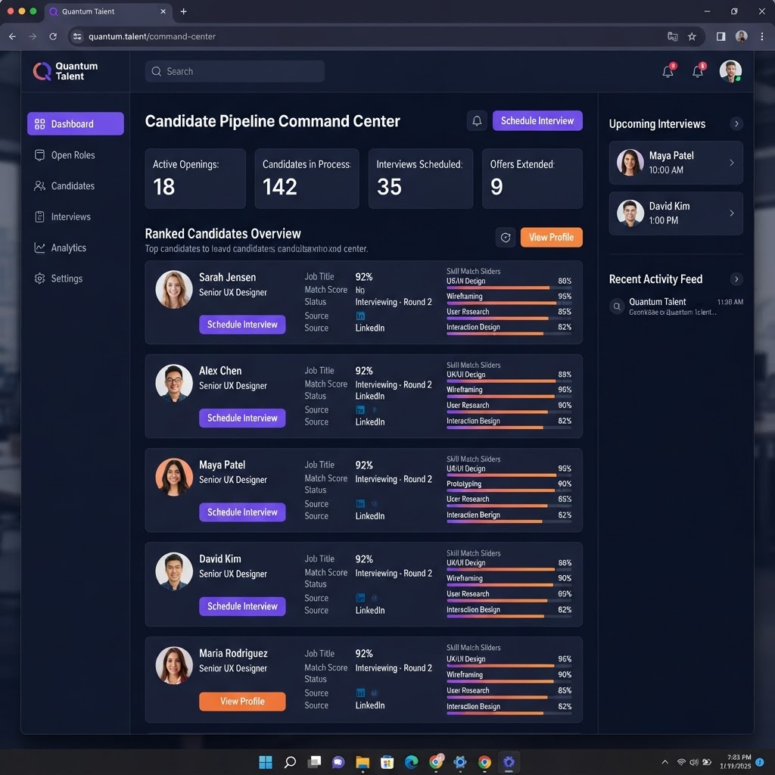Open the user avatar in the app header

730,71
